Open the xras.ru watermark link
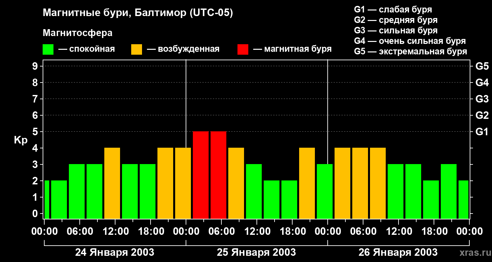Viewport: 492px width, 262px height. coord(474,253)
